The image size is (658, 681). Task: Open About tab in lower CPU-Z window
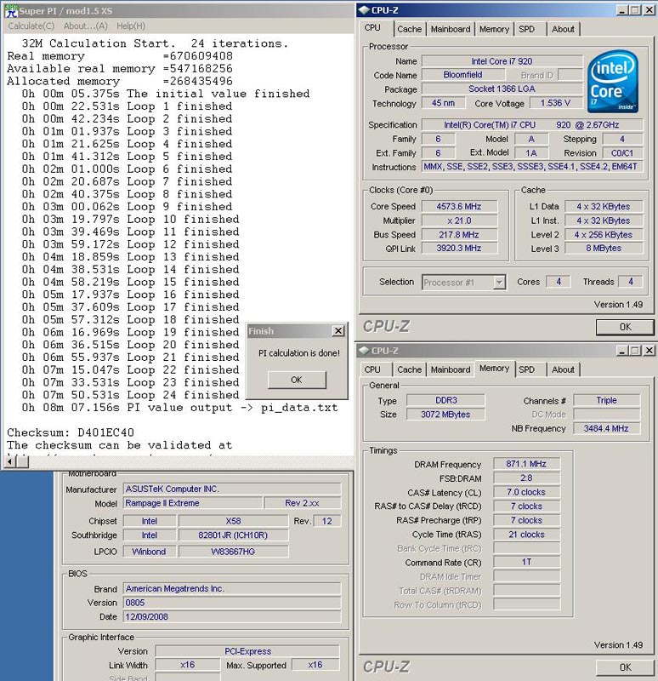pyautogui.click(x=563, y=369)
